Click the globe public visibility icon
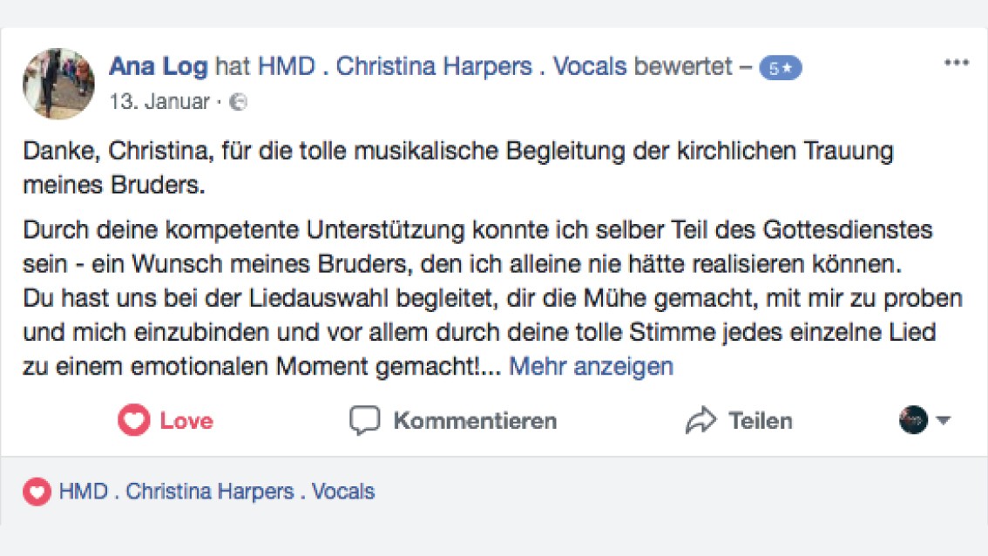988x556 pixels. click(238, 101)
